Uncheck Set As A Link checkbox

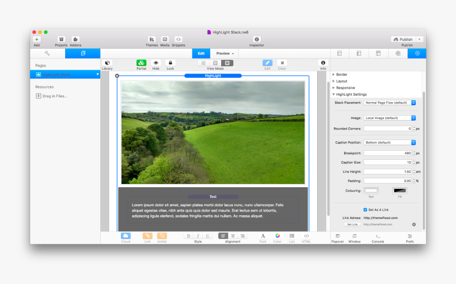[x=365, y=210]
